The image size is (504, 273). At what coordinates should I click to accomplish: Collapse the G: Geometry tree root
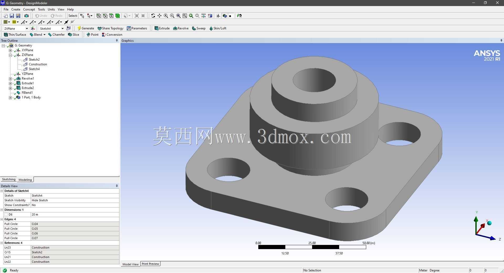(3, 45)
